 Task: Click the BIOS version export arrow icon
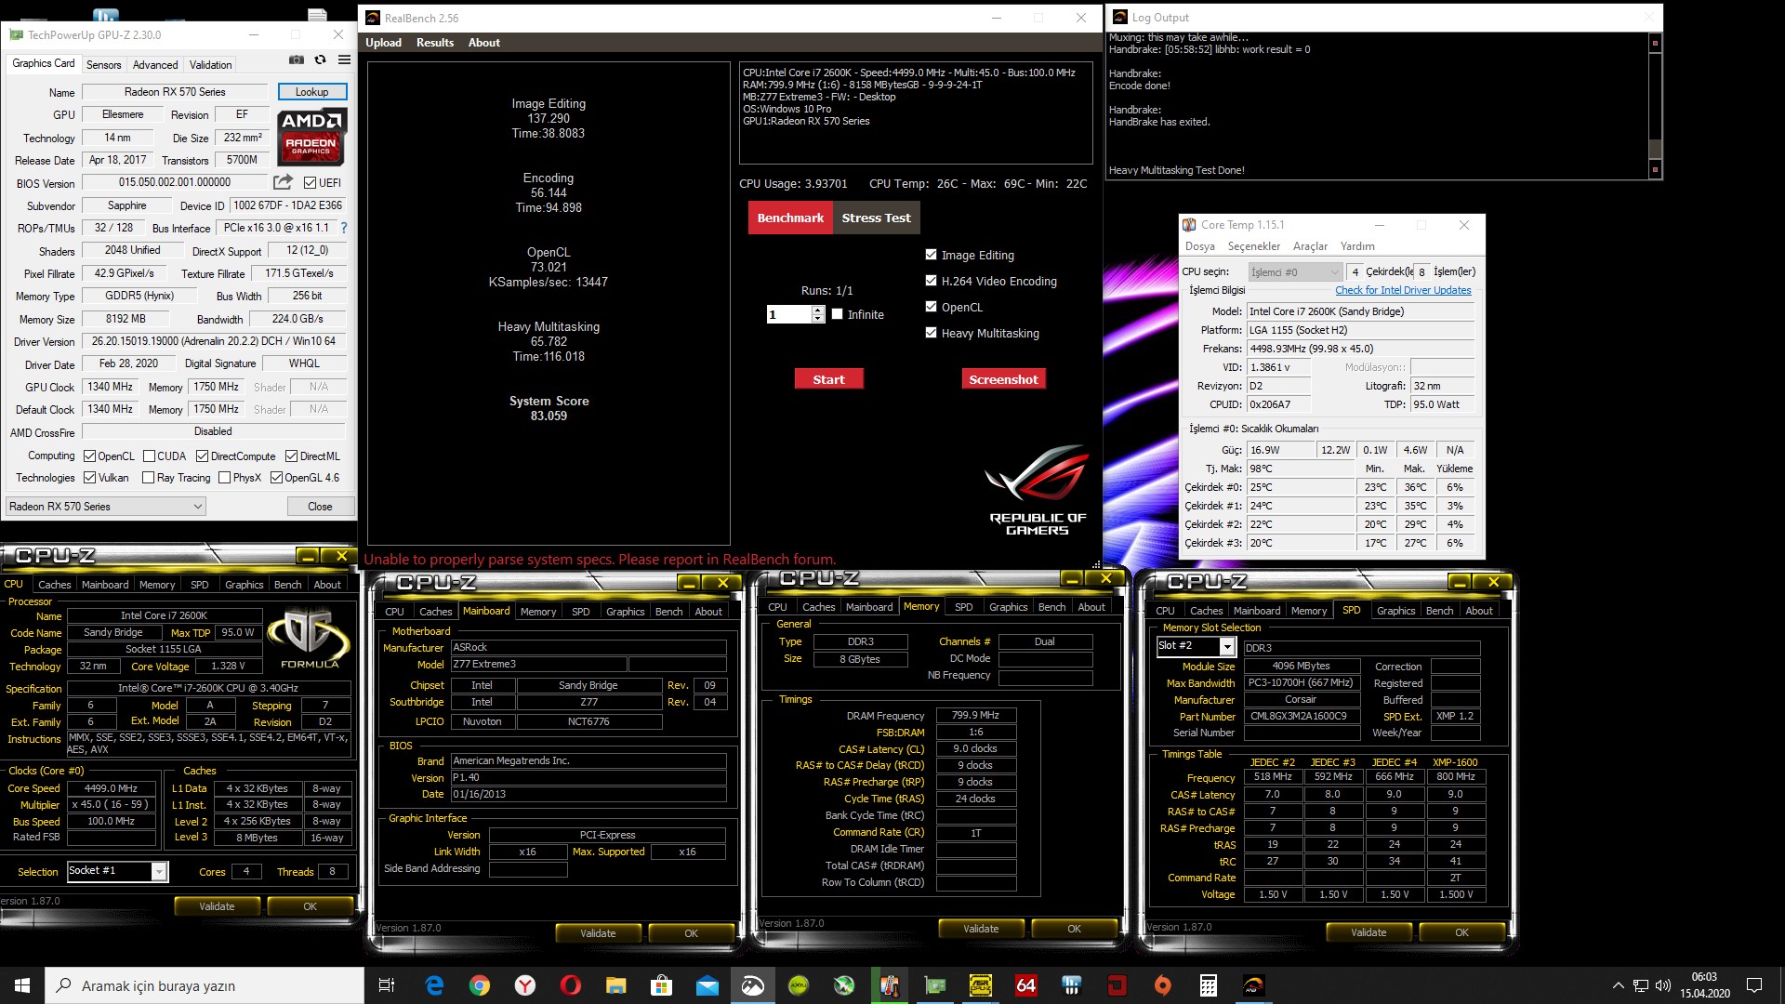tap(283, 182)
